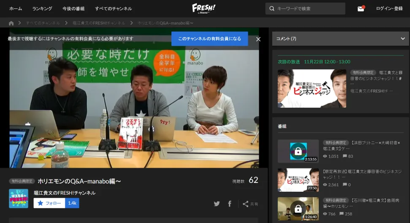Click the 視聴数 62 view count
This screenshot has width=410, height=223.
[245, 180]
